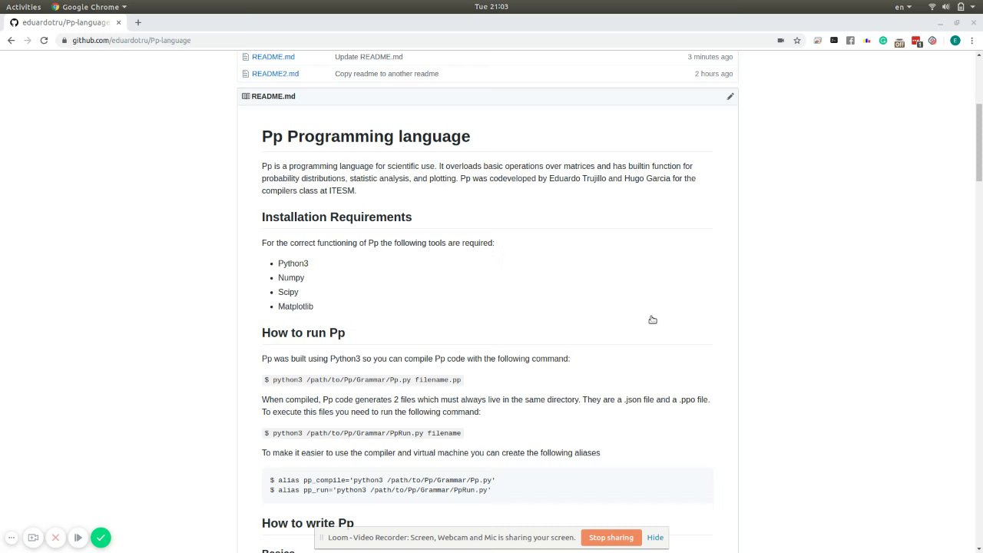The width and height of the screenshot is (983, 553).
Task: Click the alias pp_compile code line
Action: (382, 480)
